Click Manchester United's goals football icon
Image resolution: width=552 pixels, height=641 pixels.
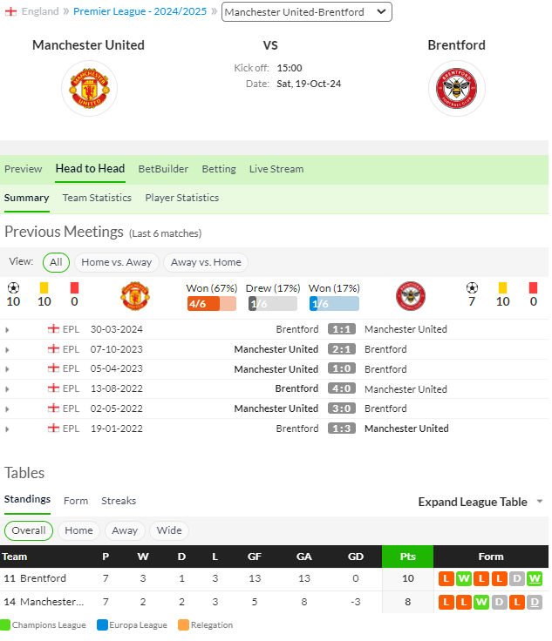click(13, 287)
